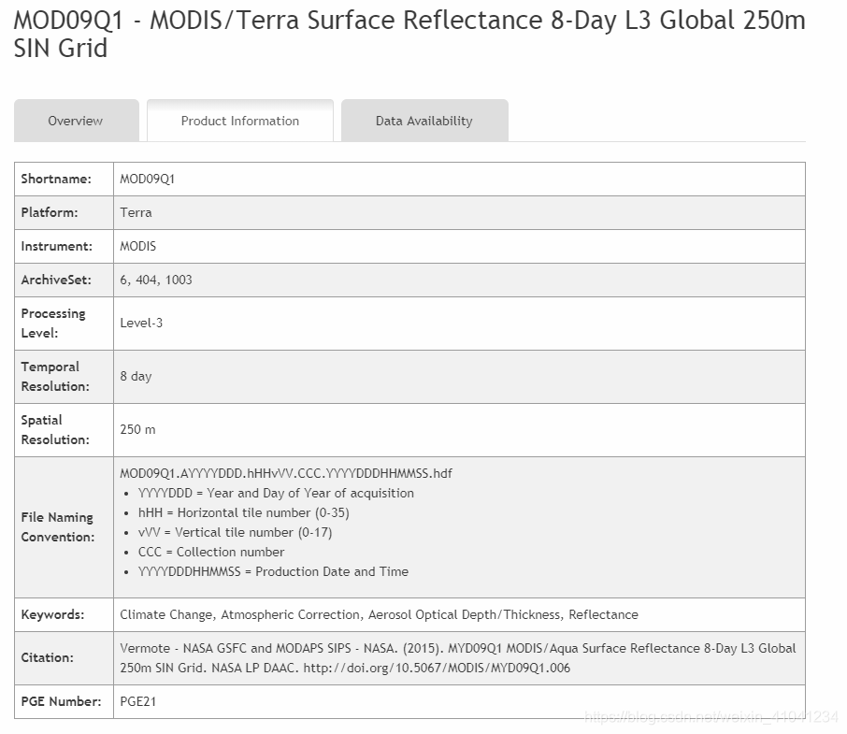Click the Keywords row label
Screen dimensions: 847x734
click(52, 614)
